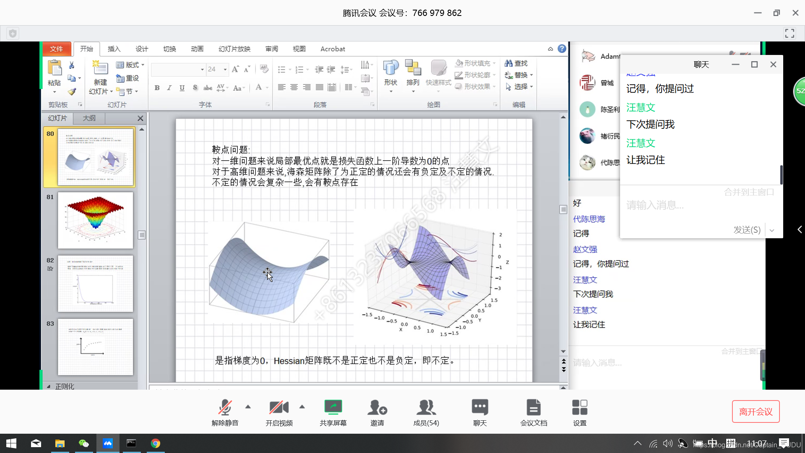This screenshot has height=453, width=805.
Task: Switch to the Design (设计) tab
Action: click(x=142, y=49)
